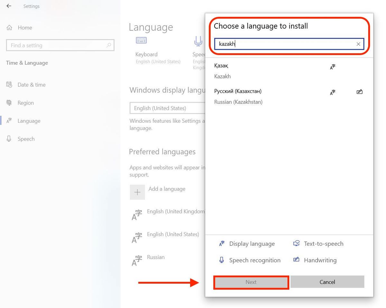This screenshot has height=308, width=386.
Task: Click the handwriting icon beside Russian (Kazakhstan)
Action: [359, 92]
